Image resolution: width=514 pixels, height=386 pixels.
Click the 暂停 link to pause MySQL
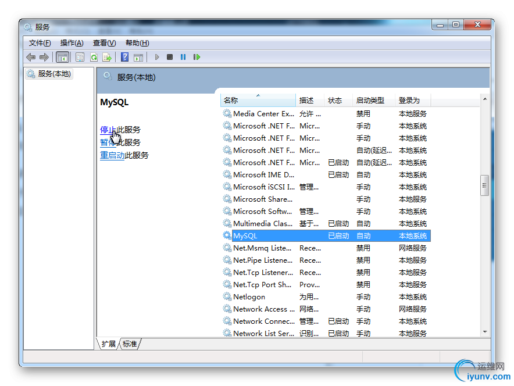(108, 142)
